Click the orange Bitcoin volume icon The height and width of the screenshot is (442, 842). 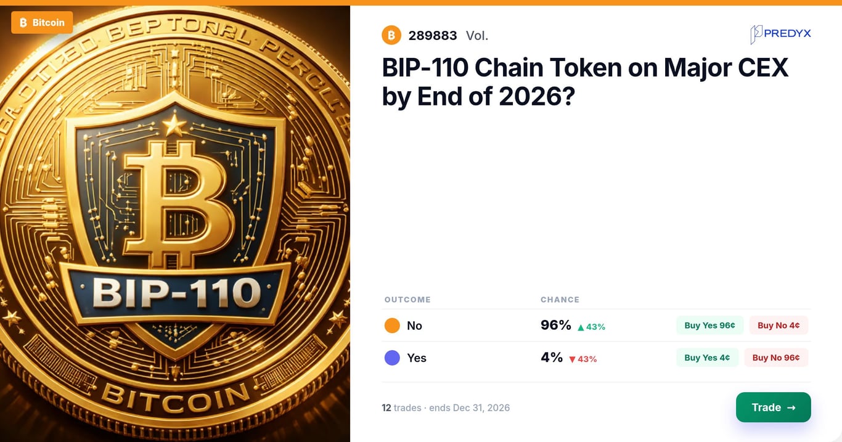click(x=391, y=35)
